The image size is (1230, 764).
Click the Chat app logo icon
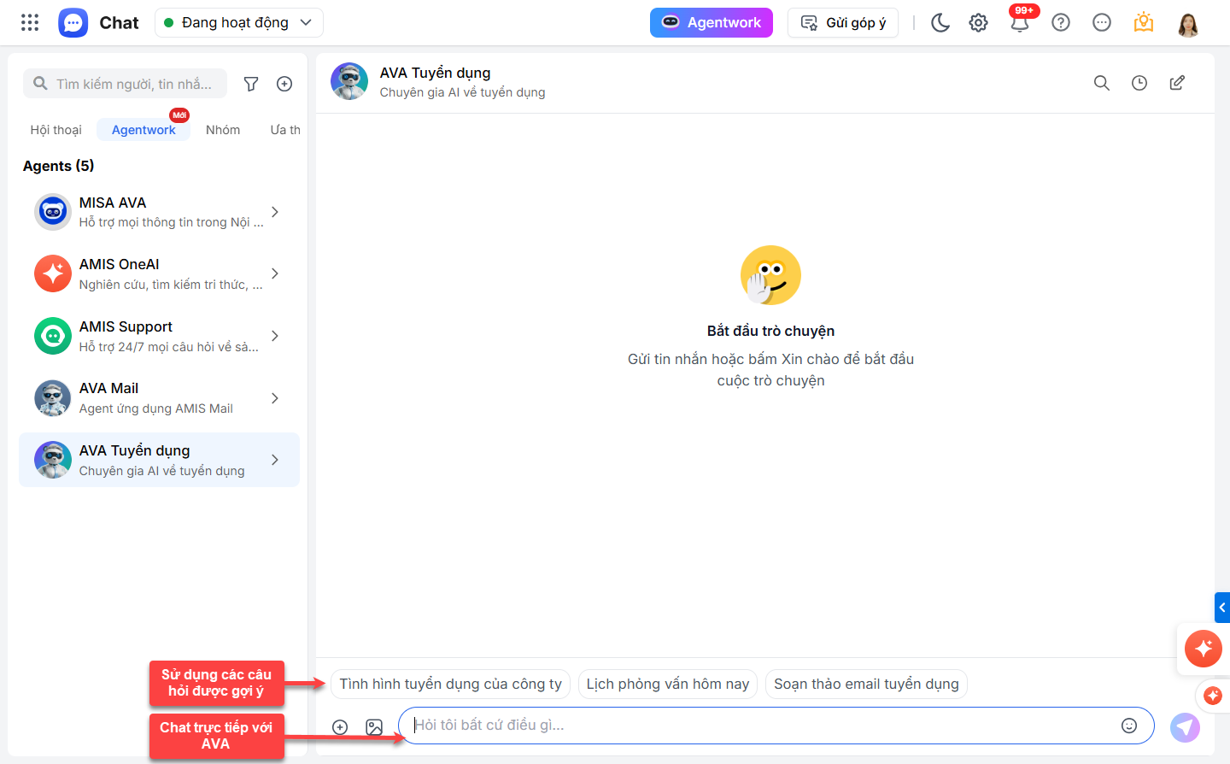point(73,22)
